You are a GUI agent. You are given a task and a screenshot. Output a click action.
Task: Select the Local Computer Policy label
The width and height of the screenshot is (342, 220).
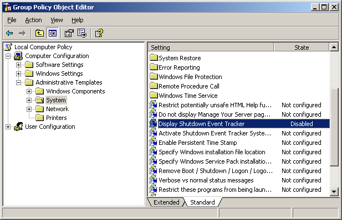(x=43, y=47)
